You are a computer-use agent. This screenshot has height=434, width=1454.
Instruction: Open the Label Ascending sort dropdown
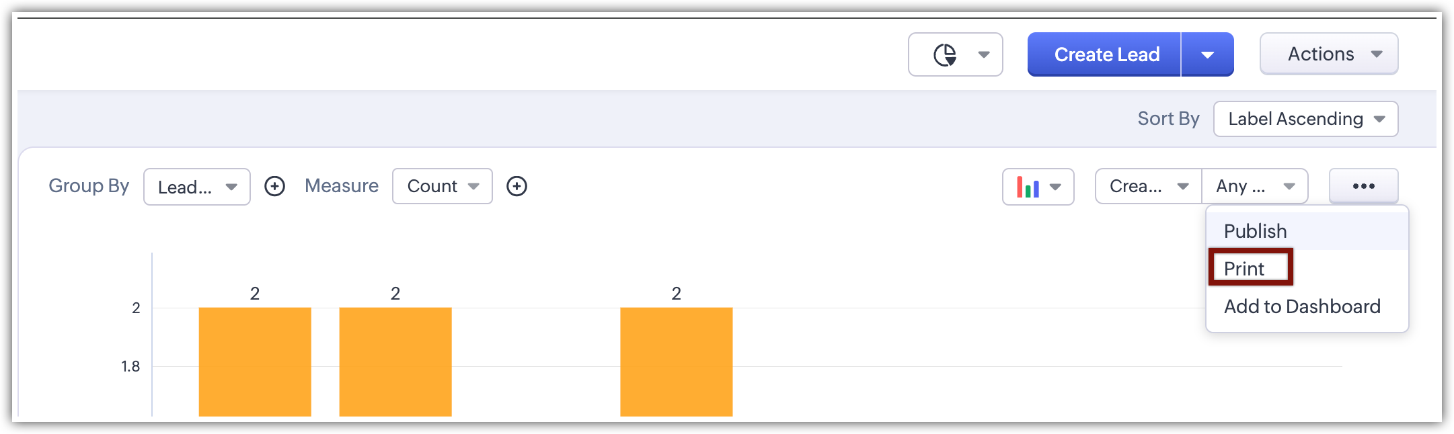[x=1305, y=119]
